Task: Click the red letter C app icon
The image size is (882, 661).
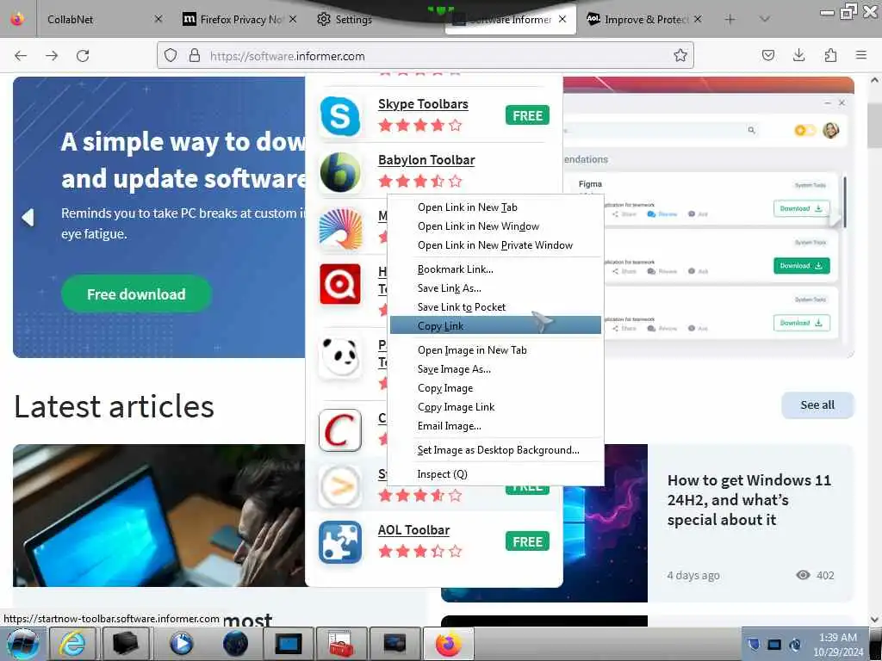Action: coord(339,430)
